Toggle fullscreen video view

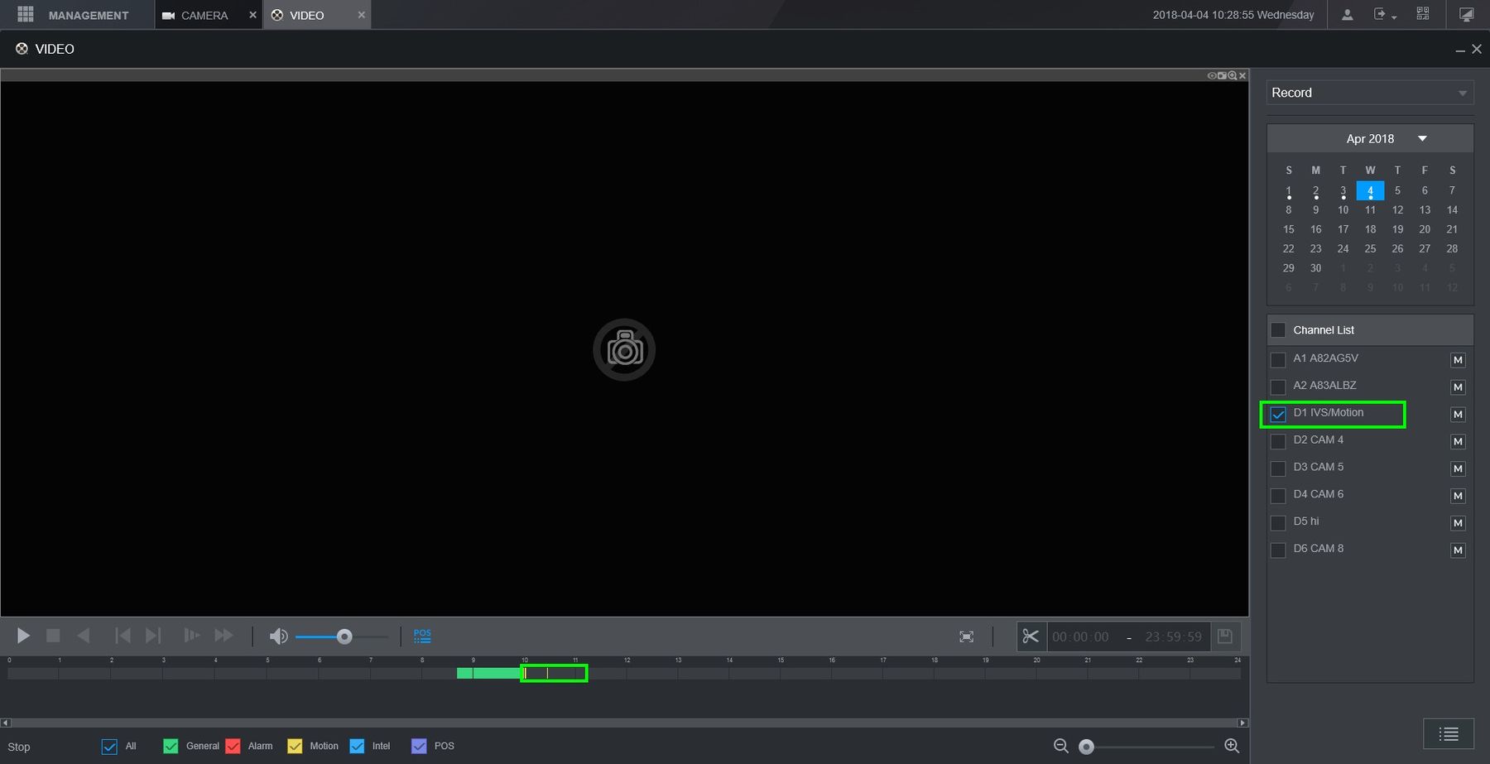[x=966, y=637]
